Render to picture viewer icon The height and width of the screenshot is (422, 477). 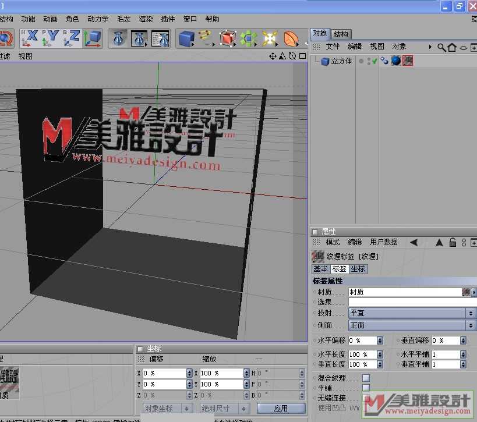(x=139, y=38)
